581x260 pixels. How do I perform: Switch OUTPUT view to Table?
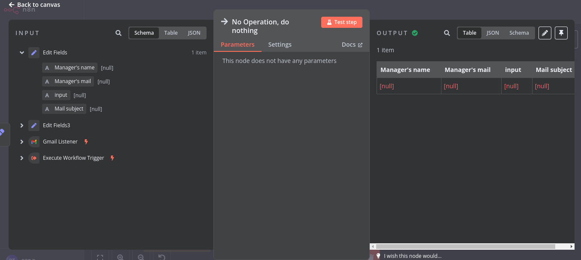[x=469, y=33]
